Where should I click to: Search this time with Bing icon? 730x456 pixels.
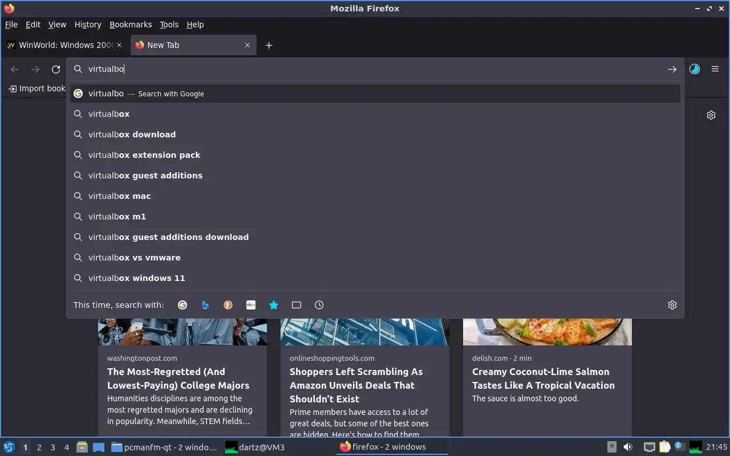point(205,305)
